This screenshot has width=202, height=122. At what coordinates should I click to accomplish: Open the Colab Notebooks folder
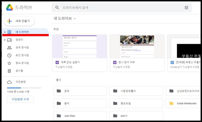183,103
